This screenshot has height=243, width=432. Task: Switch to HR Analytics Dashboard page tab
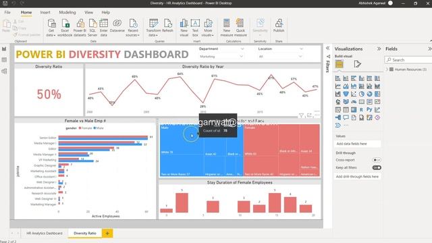tap(45, 233)
